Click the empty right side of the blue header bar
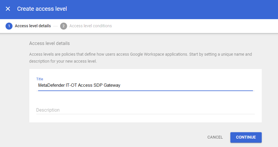The height and width of the screenshot is (147, 278). click(203, 9)
